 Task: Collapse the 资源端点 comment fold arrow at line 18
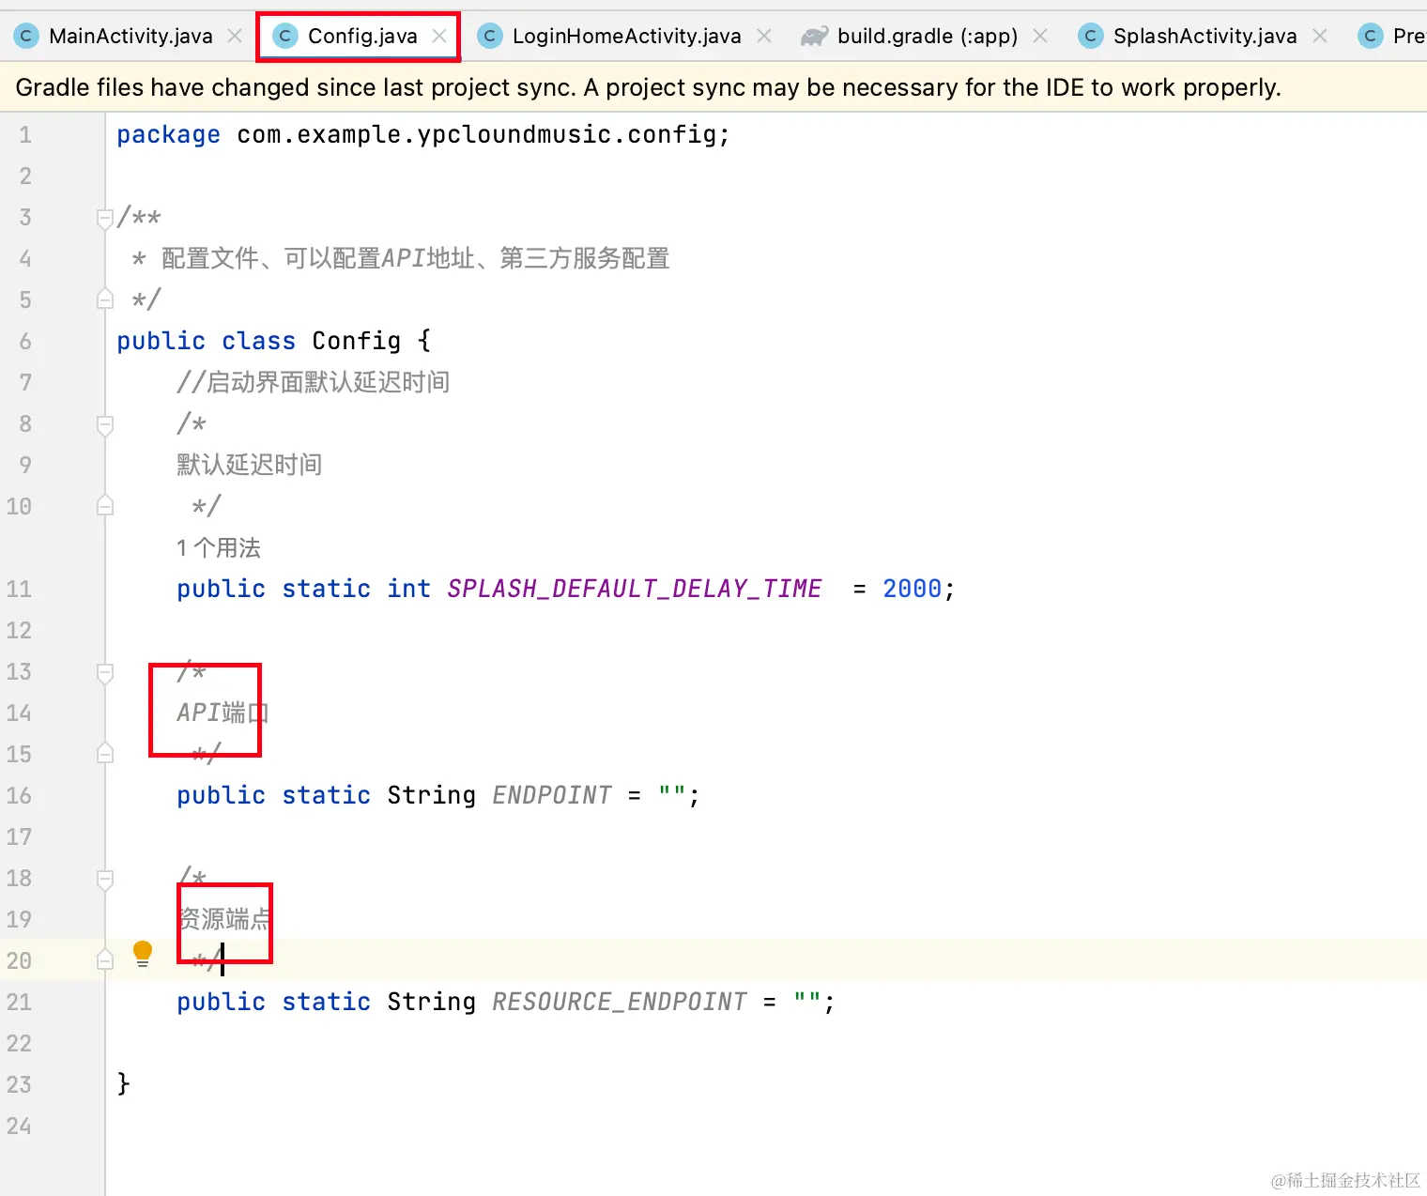[104, 879]
